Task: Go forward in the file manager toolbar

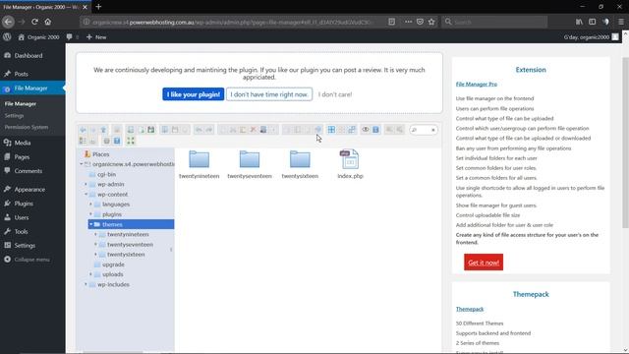Action: [x=92, y=130]
